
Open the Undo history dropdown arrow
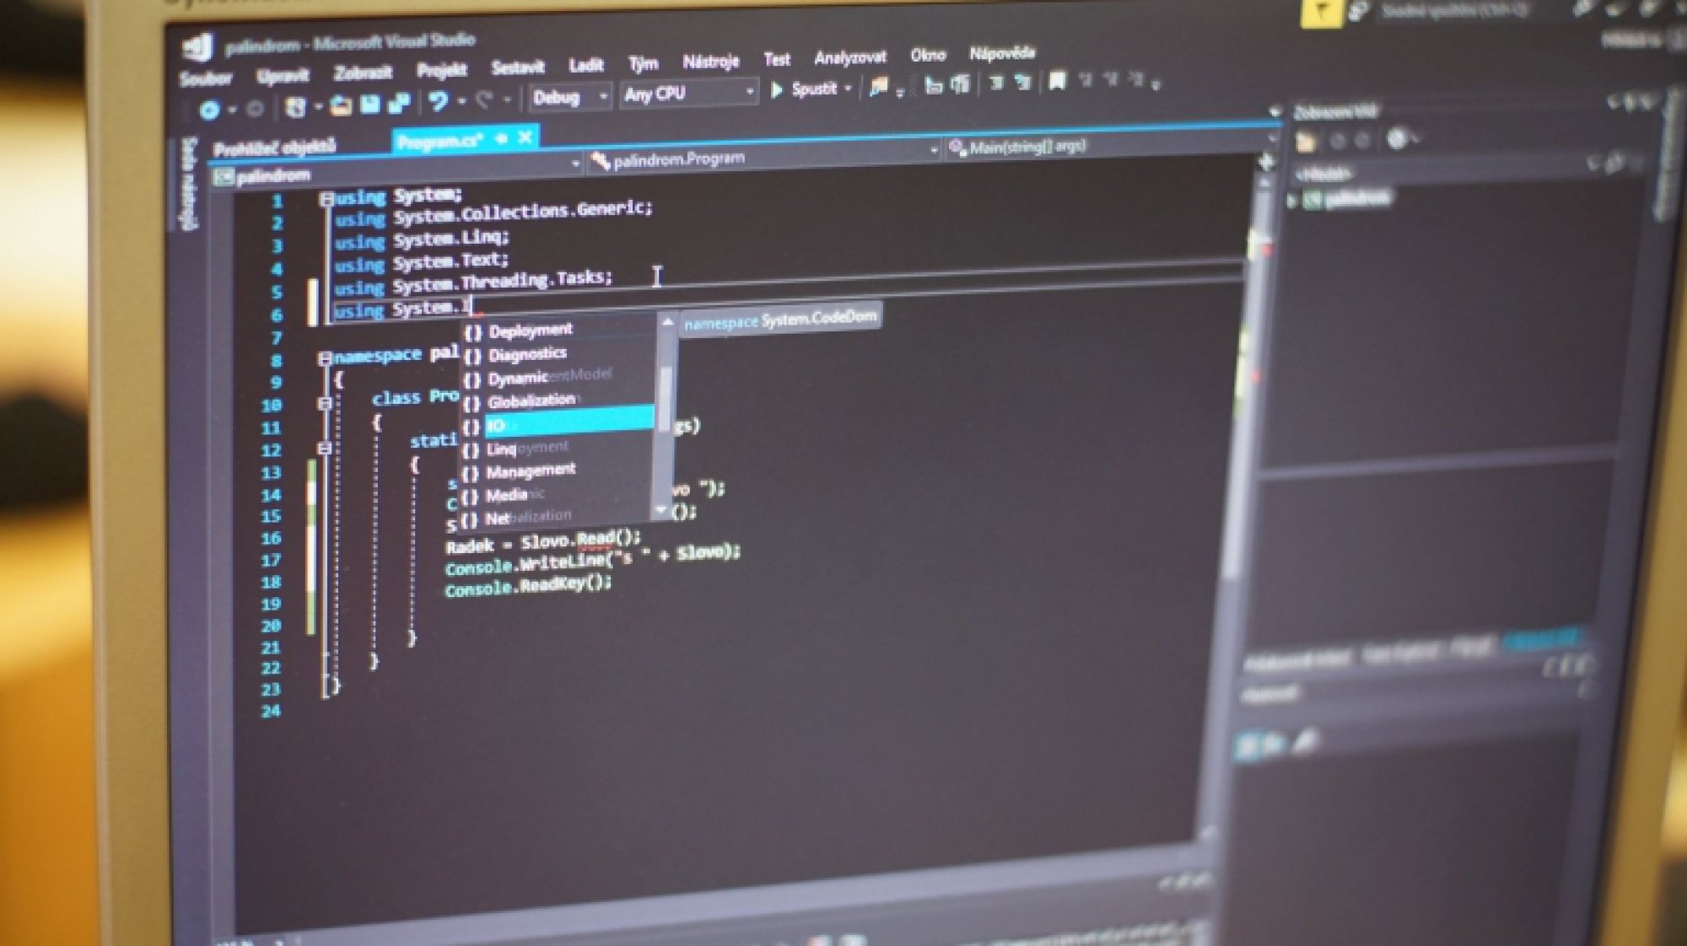(461, 101)
